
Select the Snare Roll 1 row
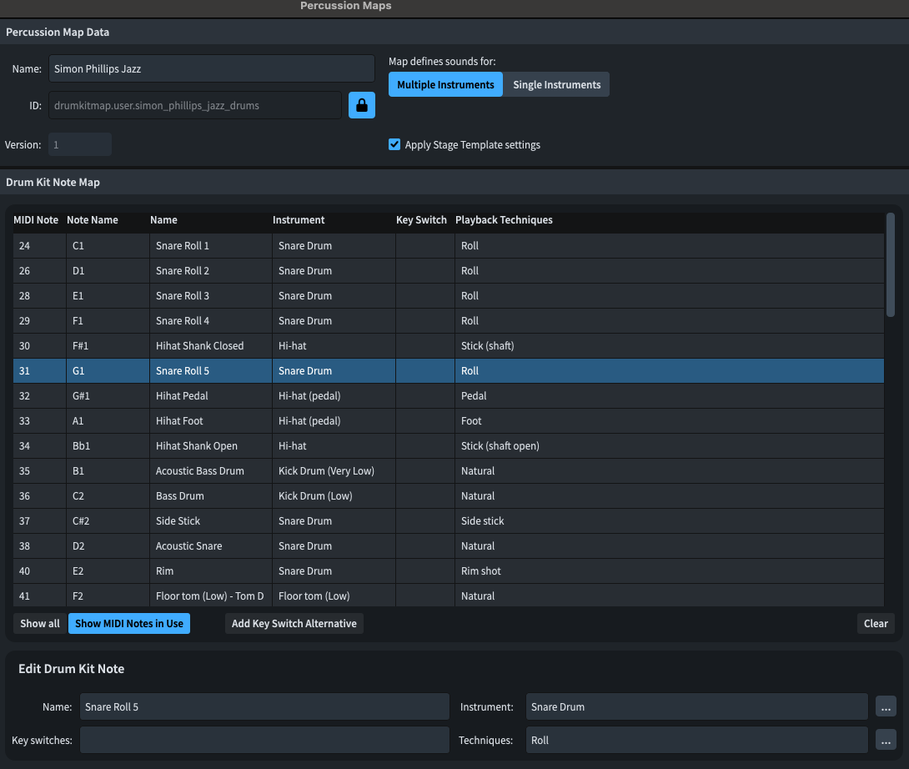(x=449, y=245)
